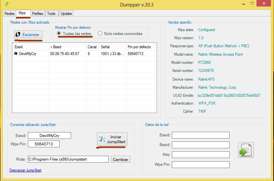Click the Iniciar JumpStart button
Viewport: 274px width, 181px height.
click(112, 139)
